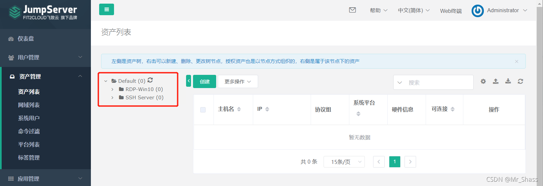Open the 更多操作 dropdown
The width and height of the screenshot is (543, 186).
(238, 81)
